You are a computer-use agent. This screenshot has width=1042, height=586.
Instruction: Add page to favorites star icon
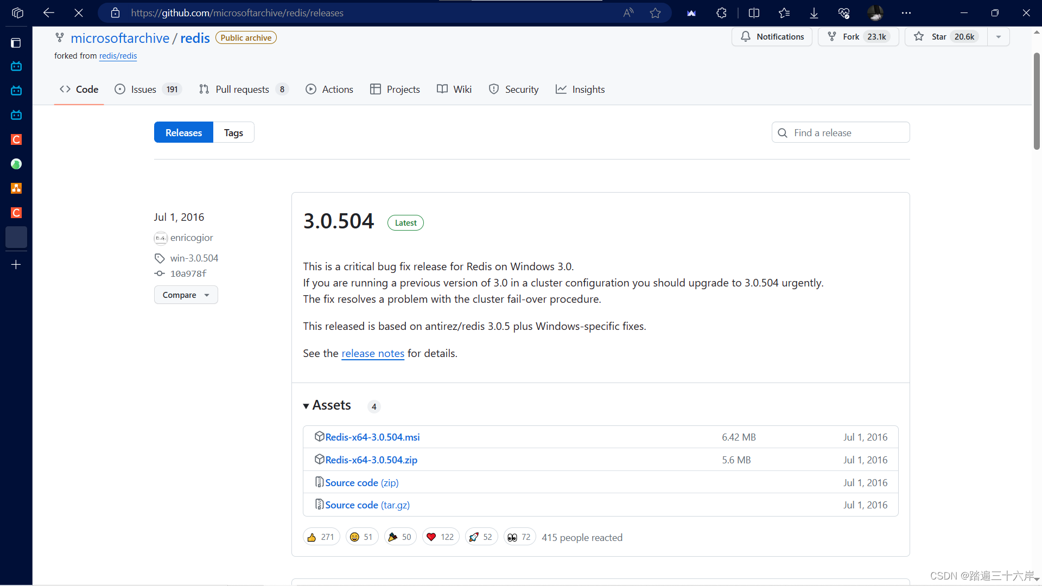pos(656,12)
